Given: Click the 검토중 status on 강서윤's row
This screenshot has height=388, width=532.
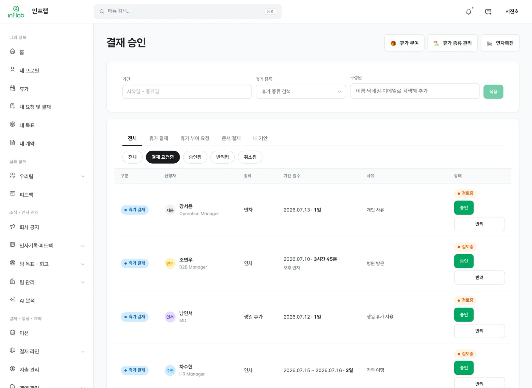Looking at the screenshot, I should pos(465,194).
